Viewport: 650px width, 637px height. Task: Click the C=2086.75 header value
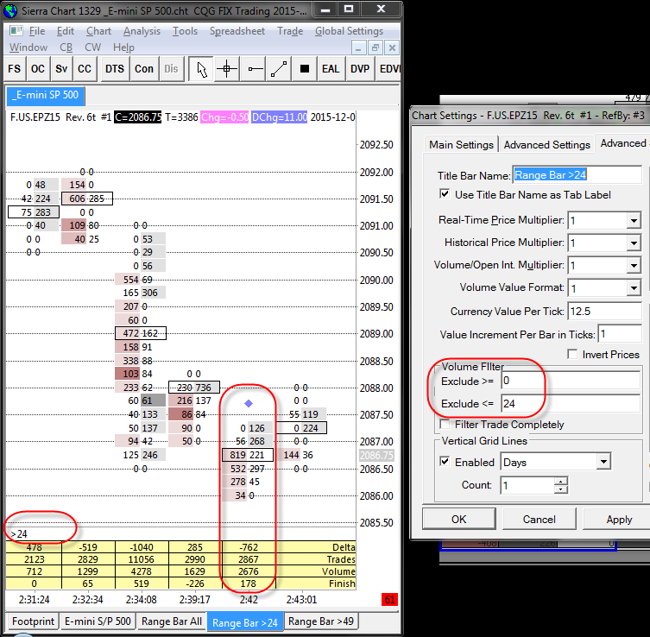(137, 117)
